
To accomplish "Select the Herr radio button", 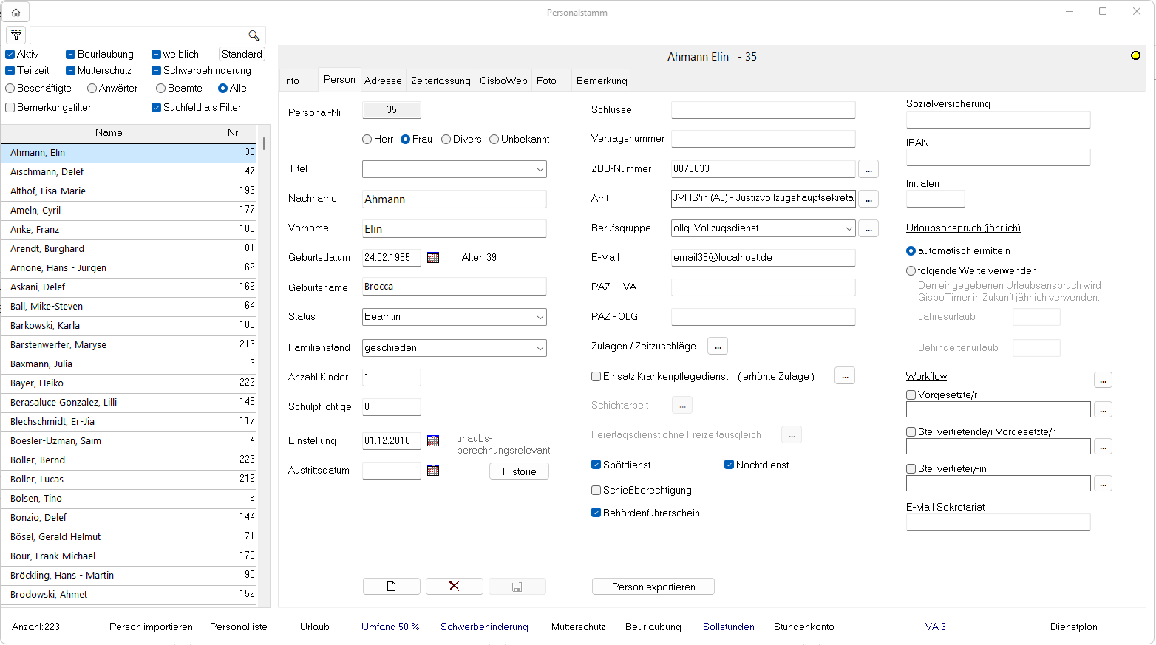I will (x=367, y=139).
